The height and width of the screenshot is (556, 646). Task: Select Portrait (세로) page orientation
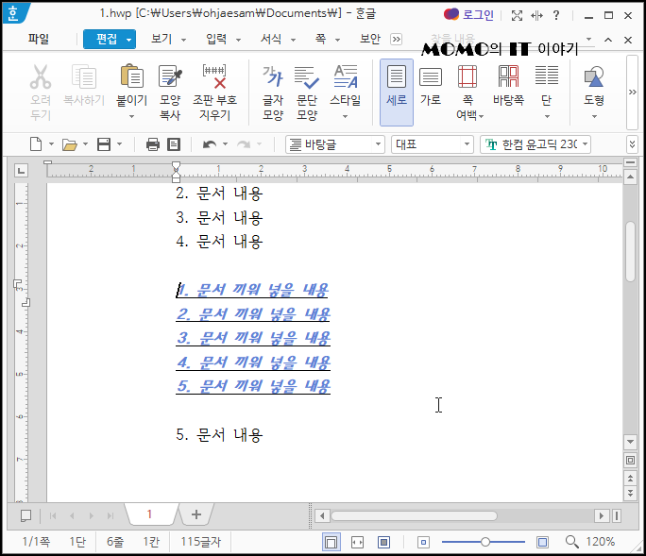[x=397, y=93]
